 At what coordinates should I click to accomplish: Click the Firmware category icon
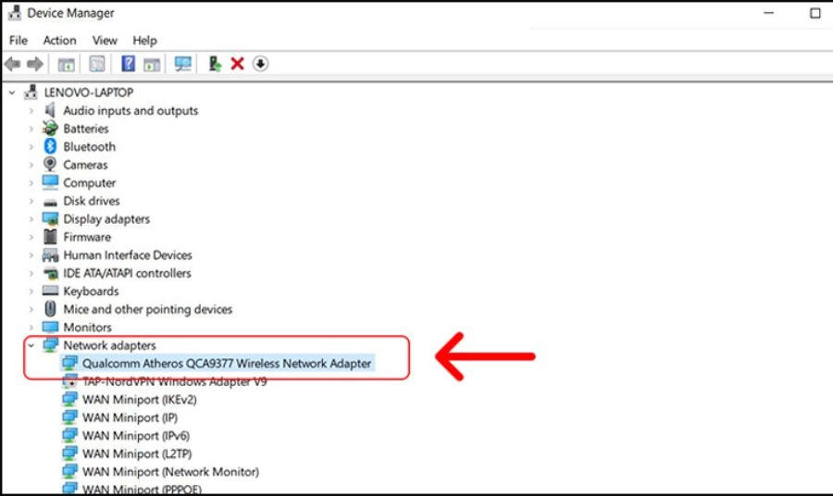pos(50,236)
